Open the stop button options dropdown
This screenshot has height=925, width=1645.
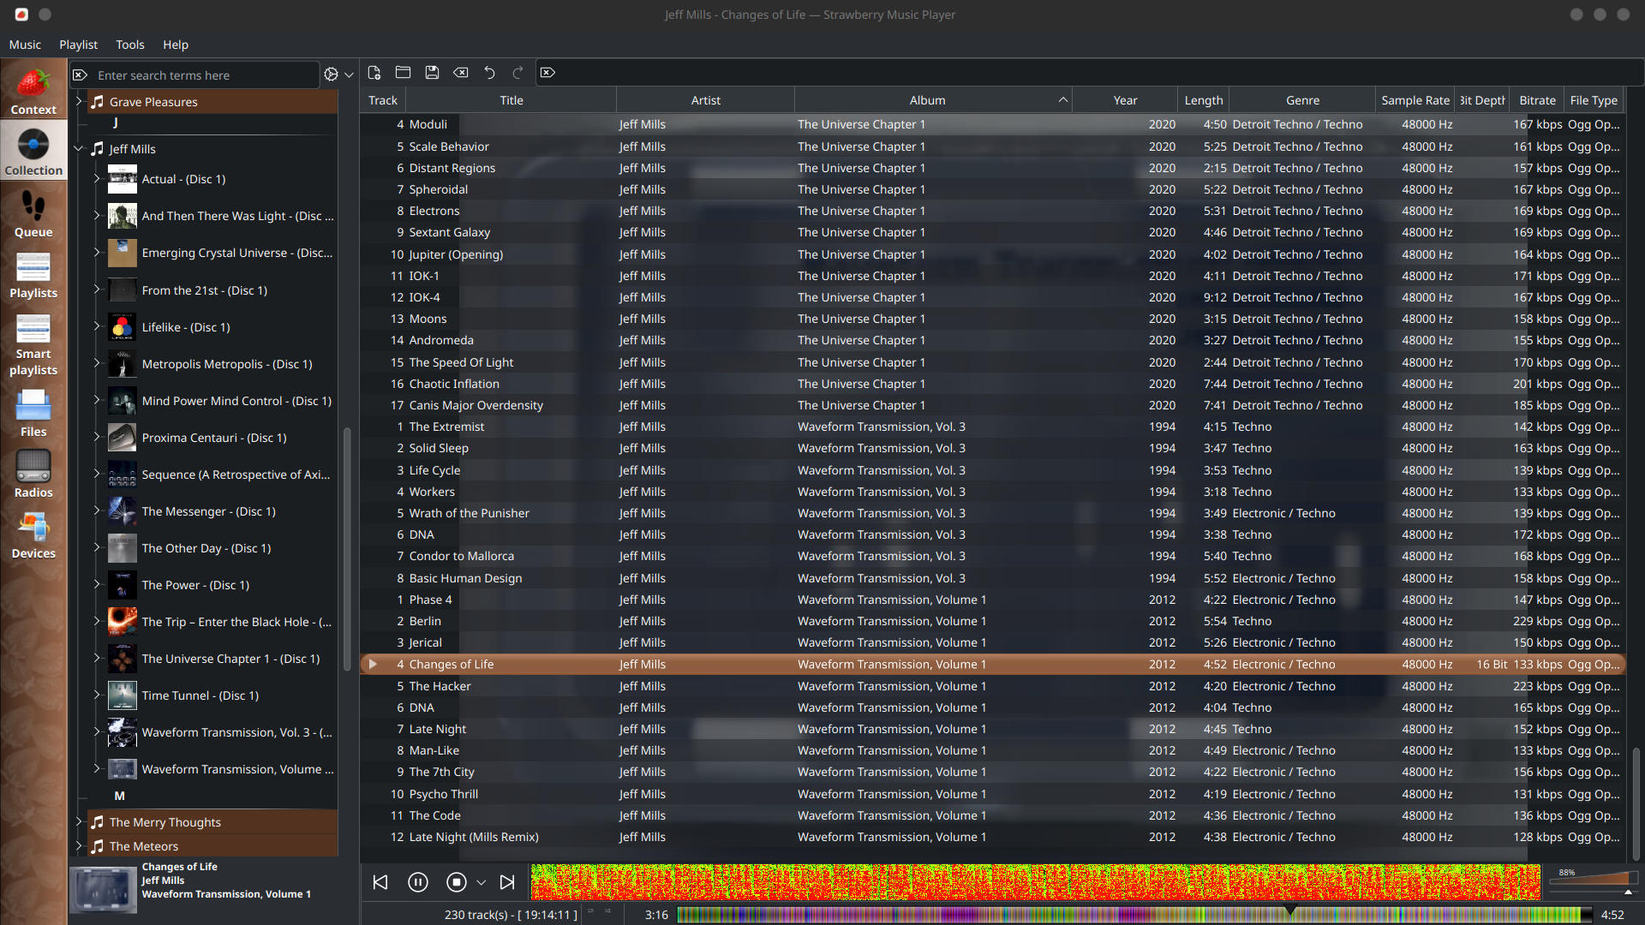pos(482,883)
